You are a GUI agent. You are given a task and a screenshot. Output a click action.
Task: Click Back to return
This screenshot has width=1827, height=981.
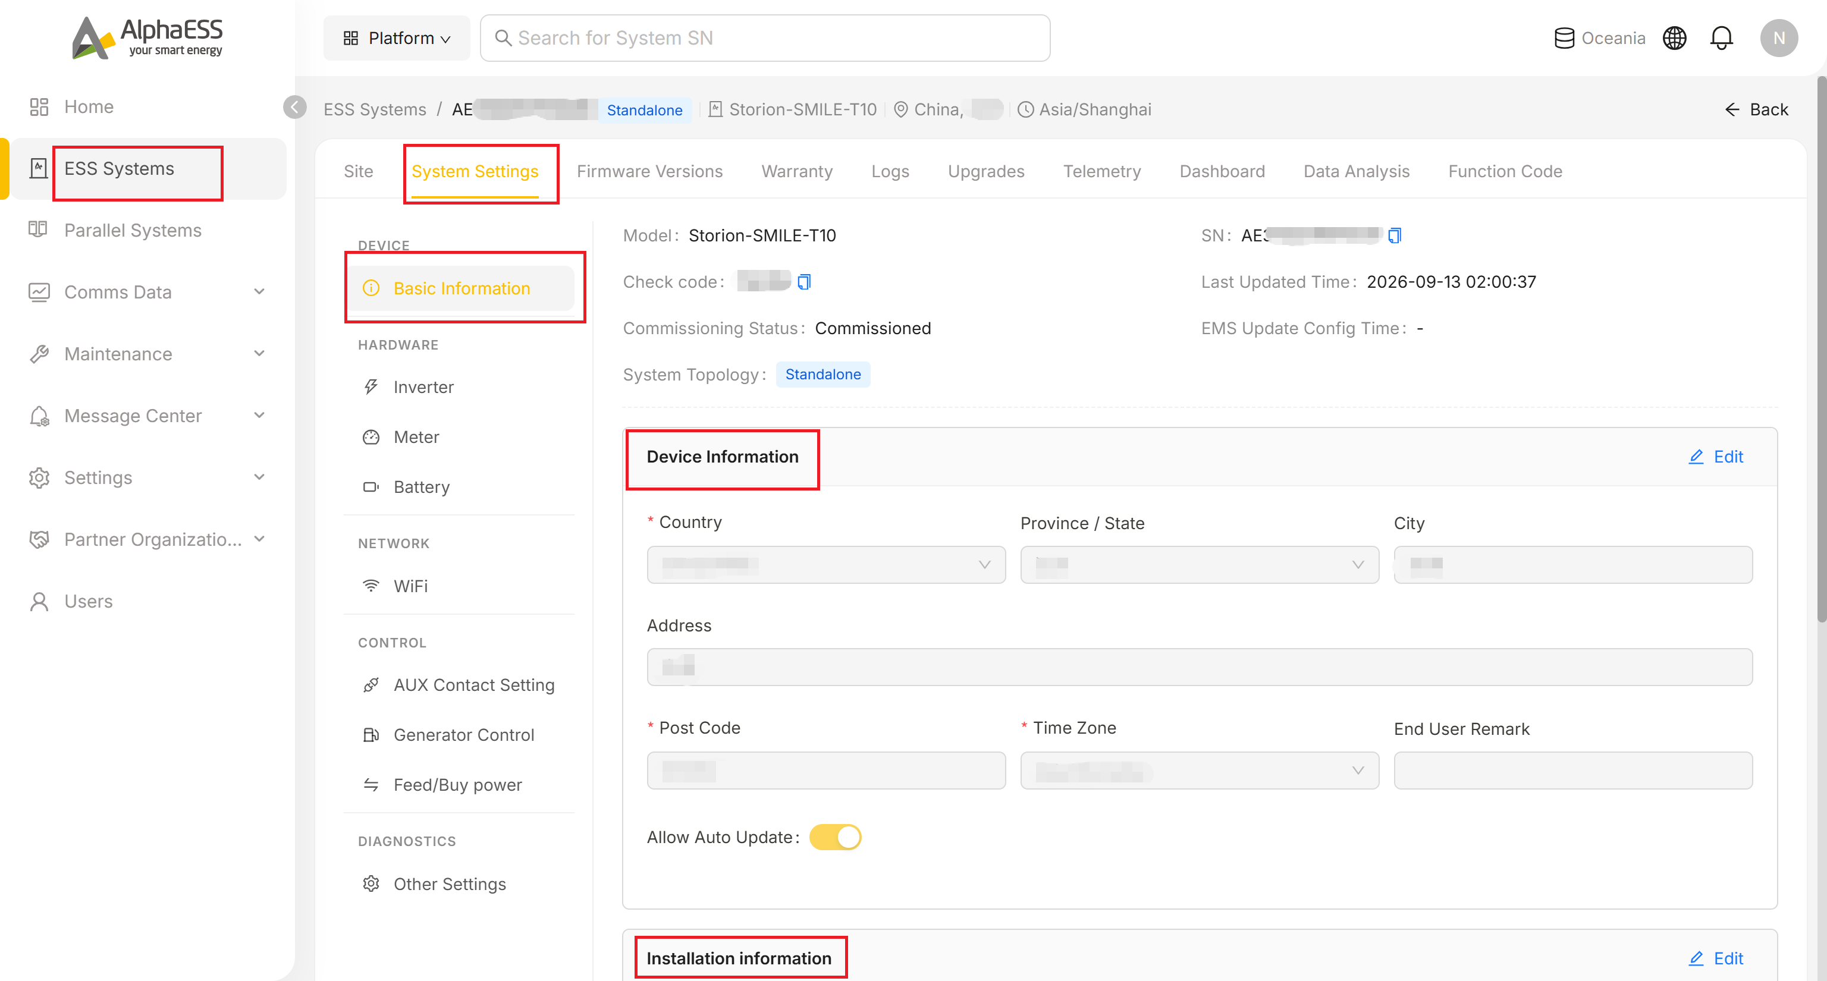tap(1756, 109)
